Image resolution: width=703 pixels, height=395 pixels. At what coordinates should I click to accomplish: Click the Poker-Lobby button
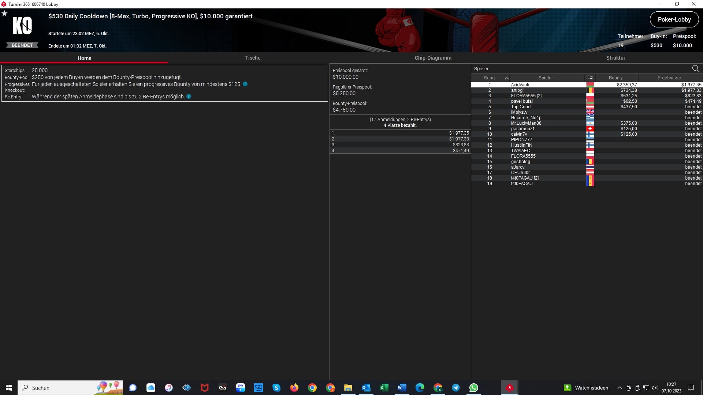pos(674,20)
